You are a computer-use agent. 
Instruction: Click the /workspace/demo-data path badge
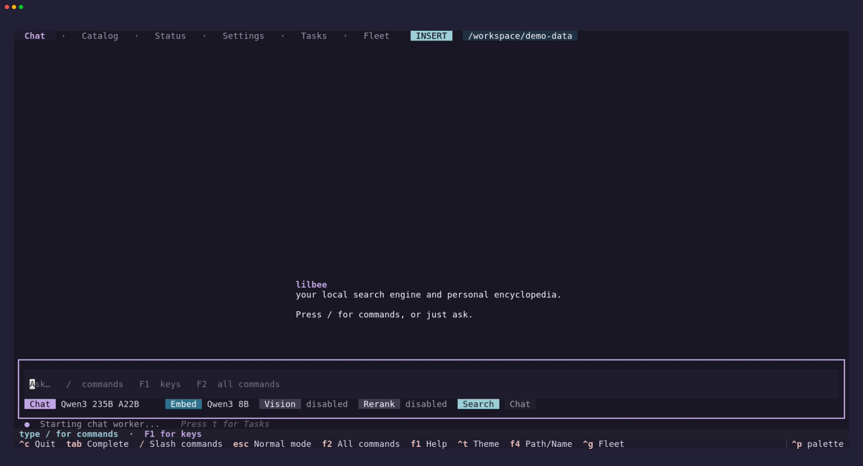coord(520,36)
